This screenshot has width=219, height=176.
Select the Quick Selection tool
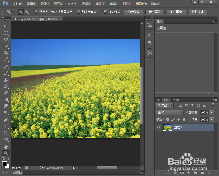[6, 46]
